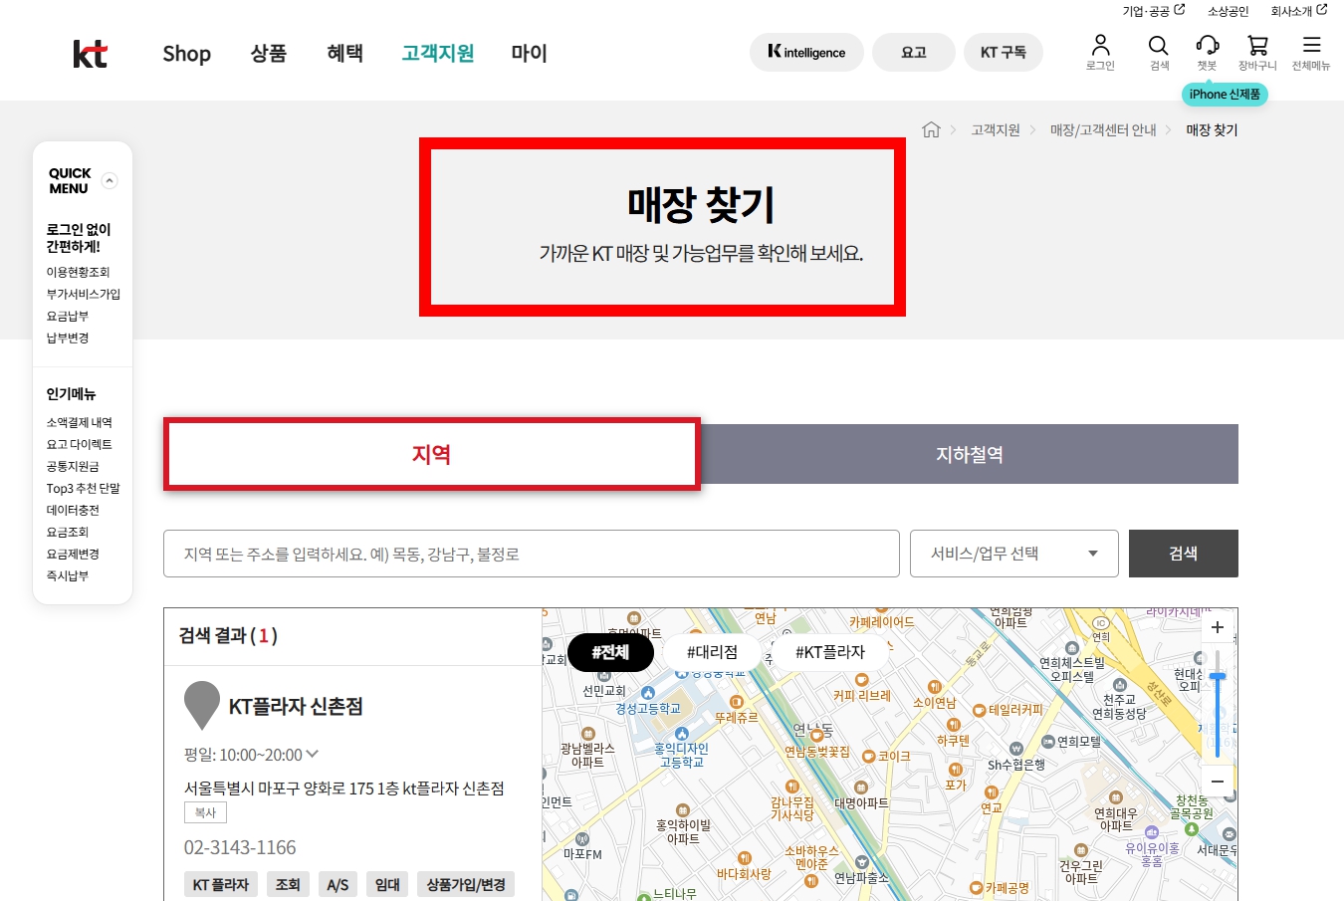Click the KT플라자 신촌점 store name

tap(296, 706)
